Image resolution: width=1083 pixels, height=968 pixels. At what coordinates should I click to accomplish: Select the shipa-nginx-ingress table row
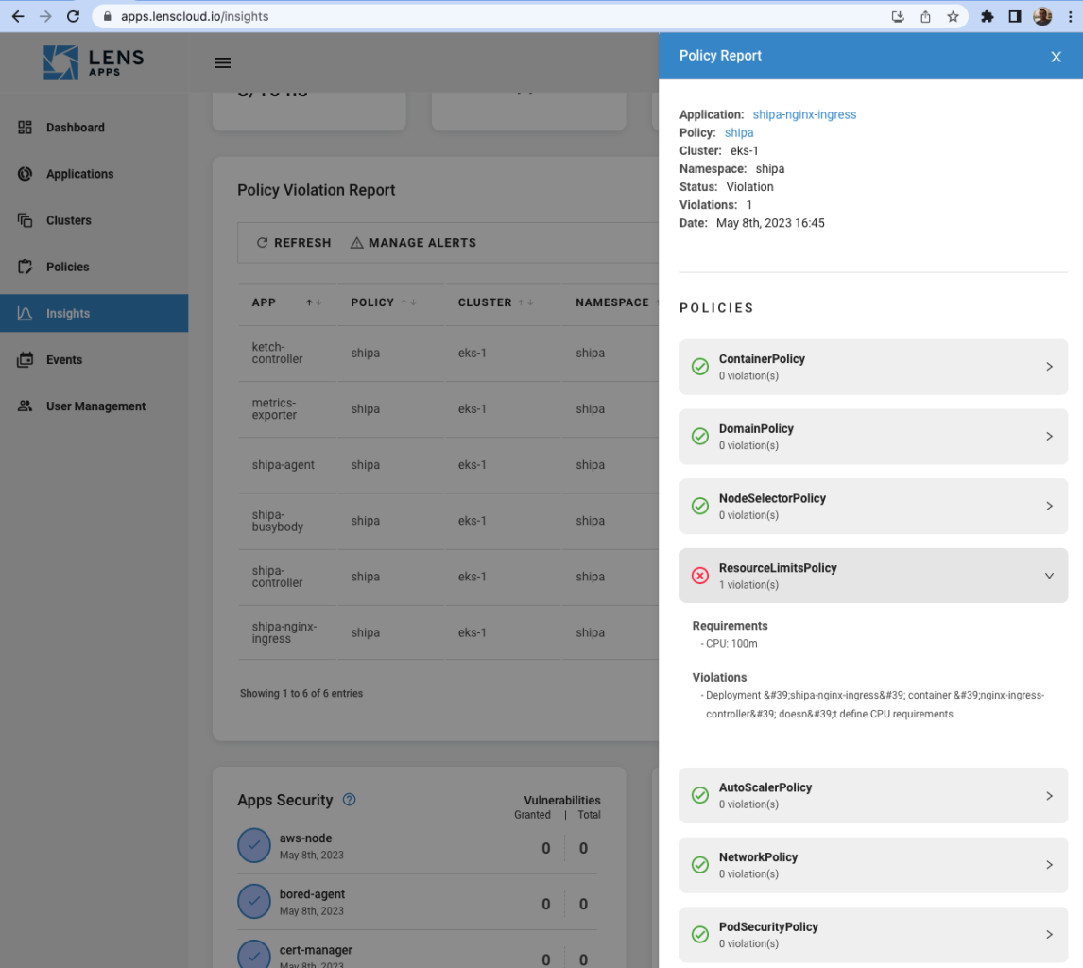coord(448,633)
